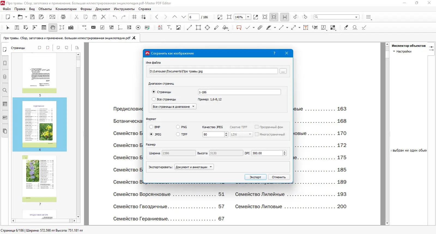Click the Insert Image tool icon
The height and width of the screenshot is (234, 436).
[x=178, y=27]
